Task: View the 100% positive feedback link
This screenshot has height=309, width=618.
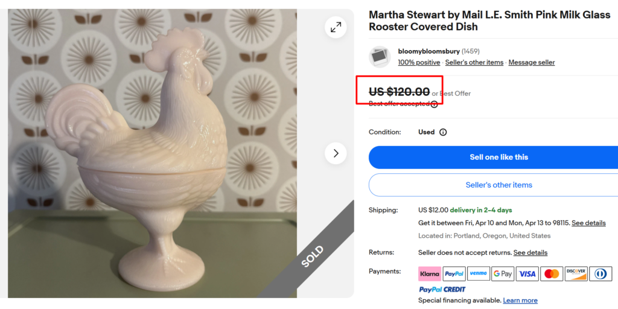Action: pos(419,63)
